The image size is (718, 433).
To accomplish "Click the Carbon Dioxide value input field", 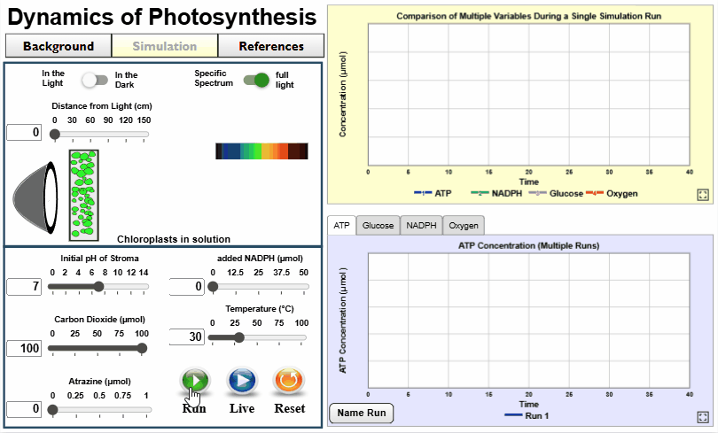I will [x=25, y=348].
